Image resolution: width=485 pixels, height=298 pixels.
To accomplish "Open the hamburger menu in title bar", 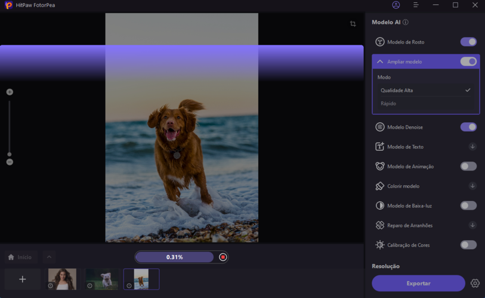I will pos(416,5).
